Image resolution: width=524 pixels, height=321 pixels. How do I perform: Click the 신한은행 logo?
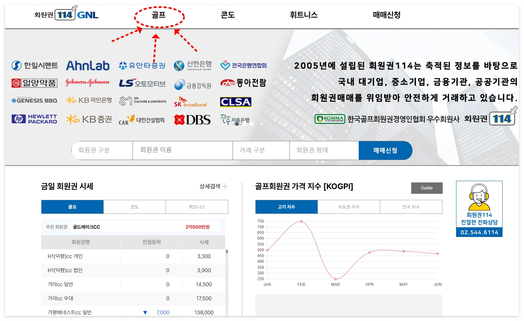[x=193, y=66]
